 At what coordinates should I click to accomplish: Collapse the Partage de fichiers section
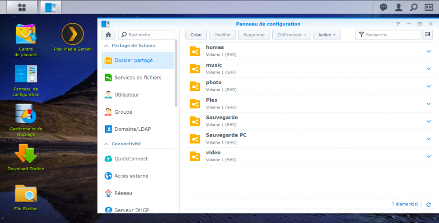(106, 46)
